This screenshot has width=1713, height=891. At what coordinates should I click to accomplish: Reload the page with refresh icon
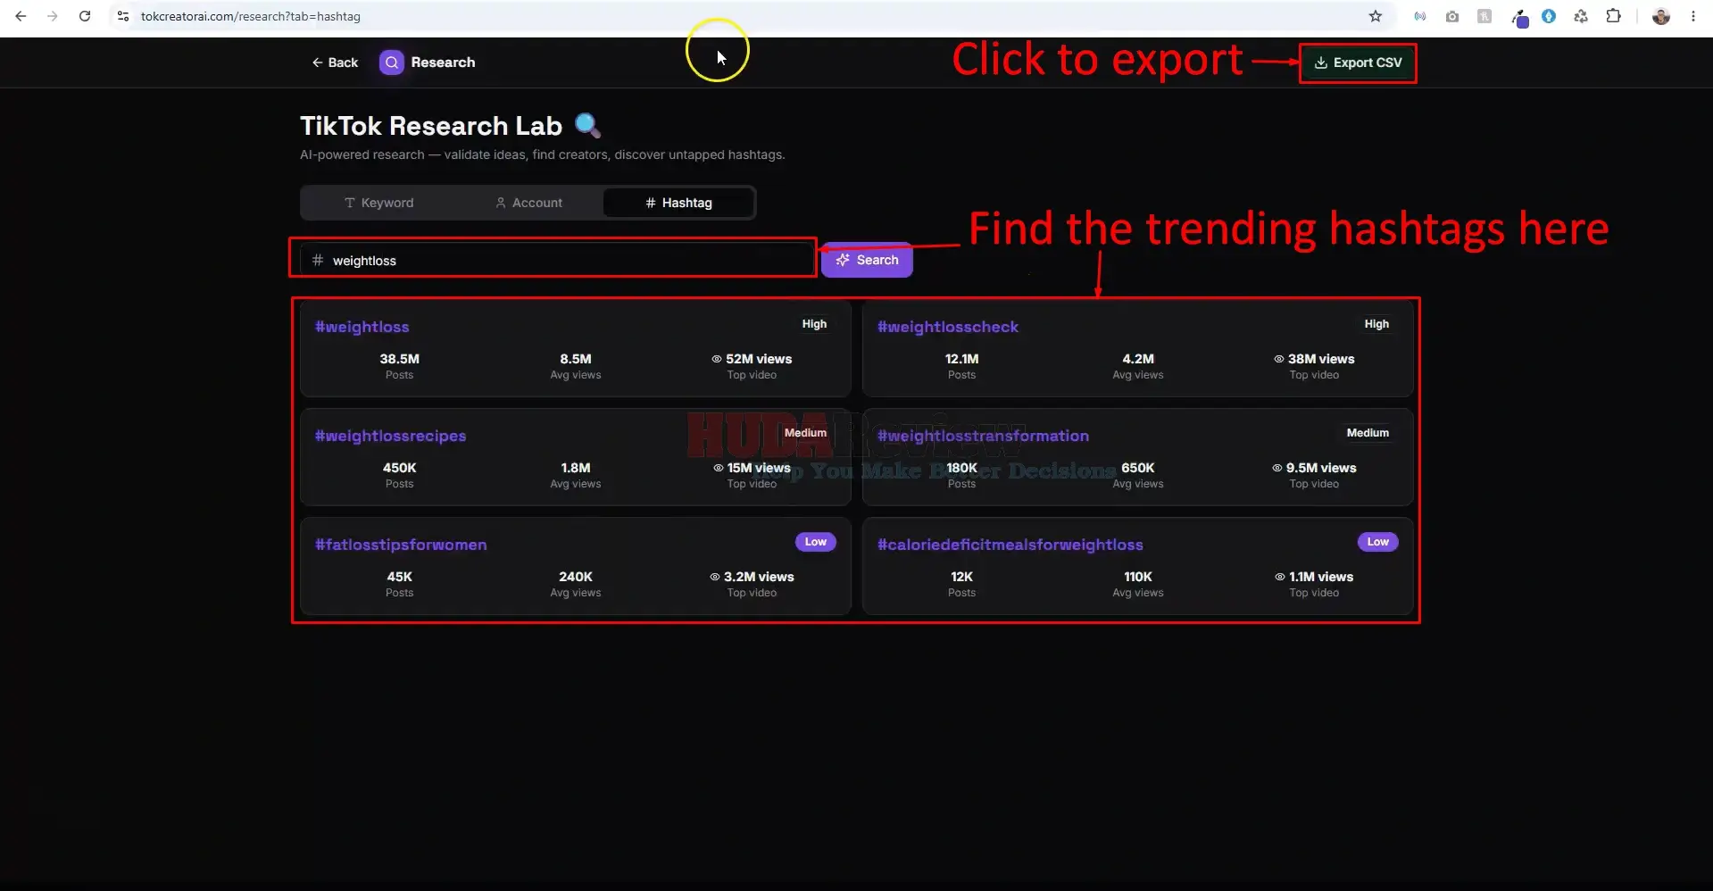click(85, 16)
